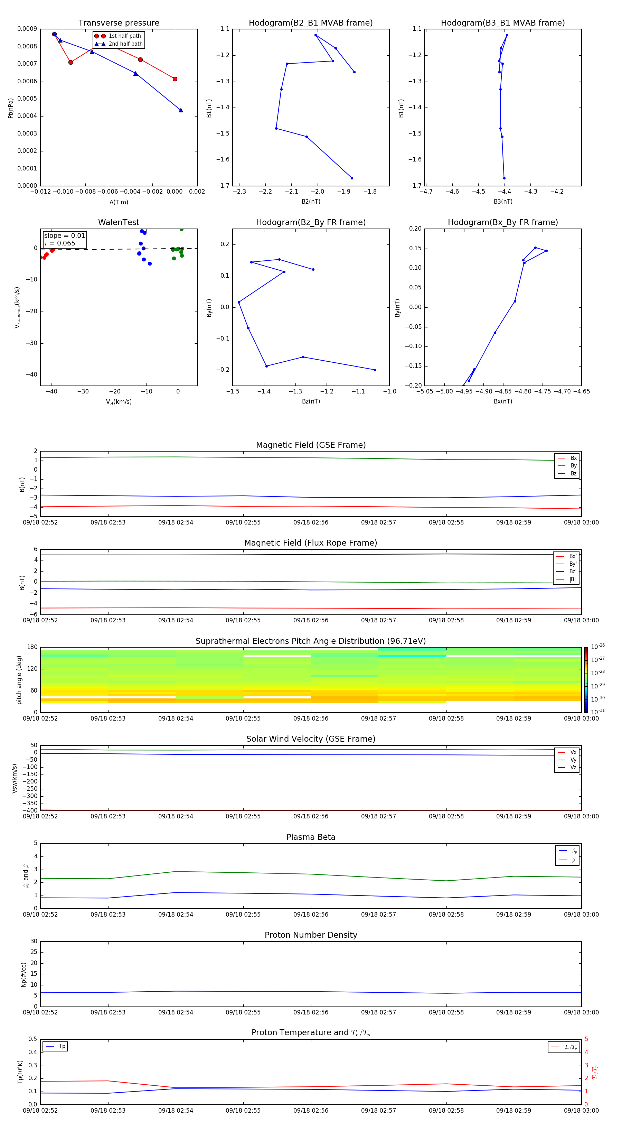This screenshot has width=622, height=1141.
Task: Click the Te/Tp legend box in temperature panel
Action: tap(564, 1047)
